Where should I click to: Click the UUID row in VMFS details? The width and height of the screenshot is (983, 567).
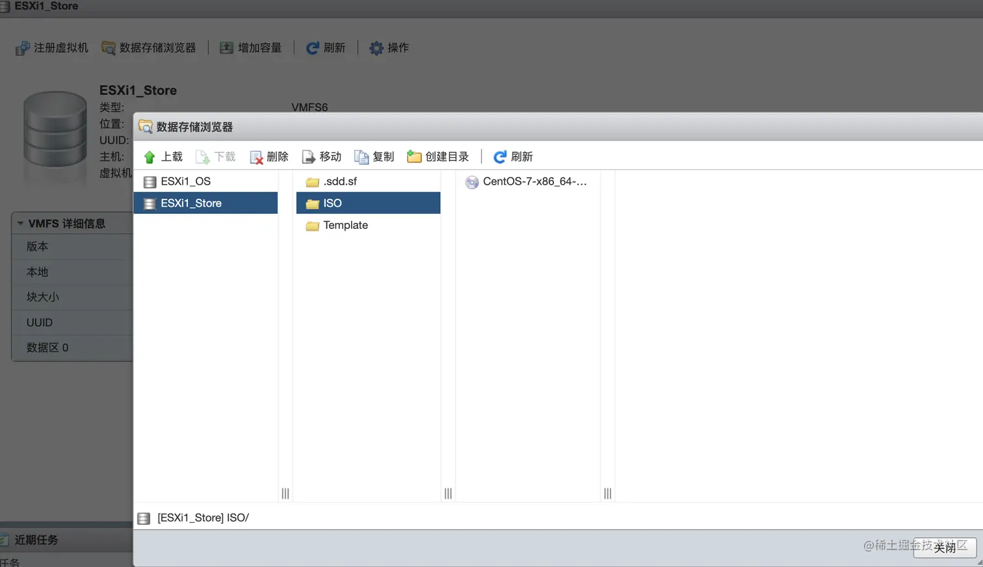[x=73, y=323]
